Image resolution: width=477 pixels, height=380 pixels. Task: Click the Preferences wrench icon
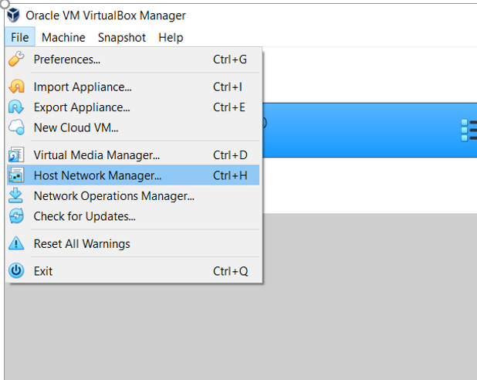click(x=16, y=59)
